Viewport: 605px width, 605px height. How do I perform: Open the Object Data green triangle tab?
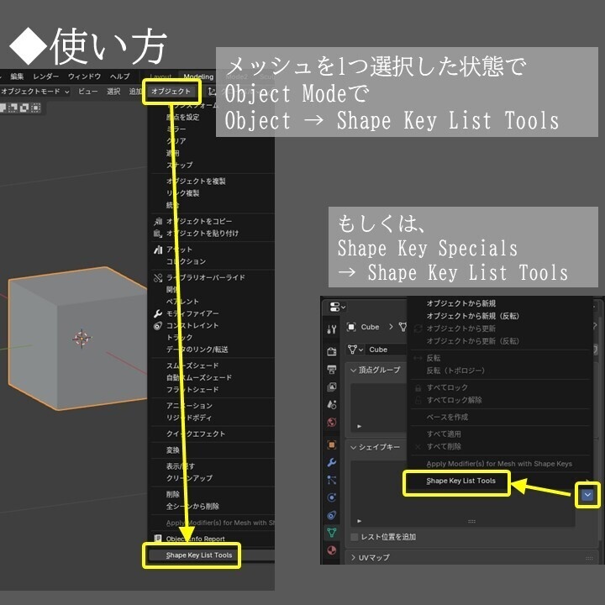click(331, 533)
